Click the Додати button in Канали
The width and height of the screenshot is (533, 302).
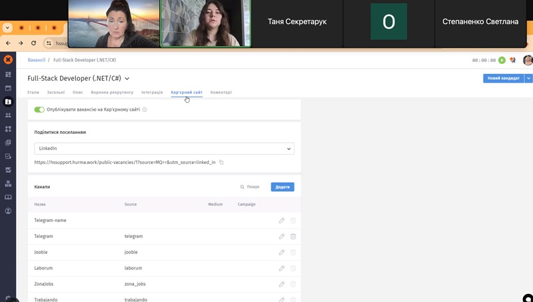coord(282,187)
